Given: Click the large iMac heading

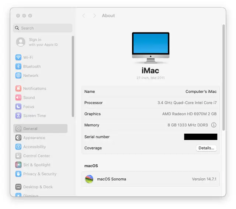Looking at the screenshot, I should pos(150,71).
